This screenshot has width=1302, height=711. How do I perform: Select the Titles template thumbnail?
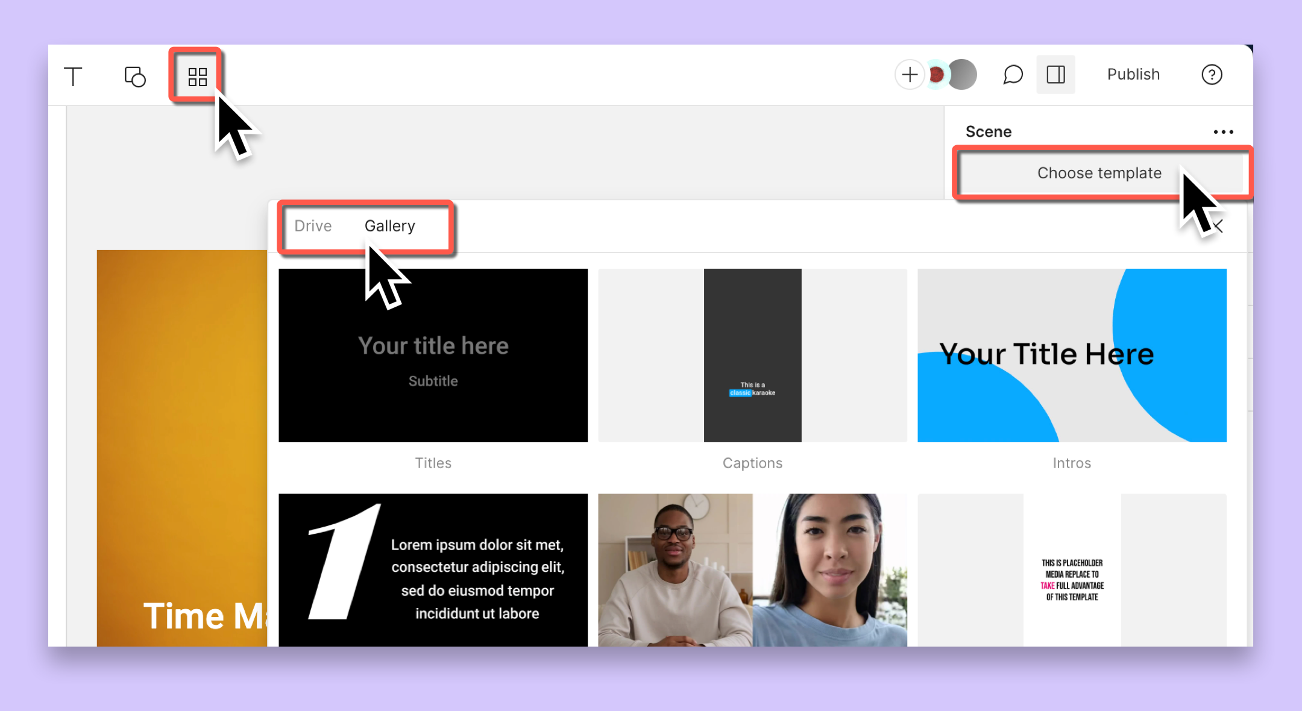(x=433, y=355)
